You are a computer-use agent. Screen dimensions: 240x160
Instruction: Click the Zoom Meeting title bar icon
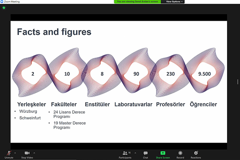click(x=2, y=2)
